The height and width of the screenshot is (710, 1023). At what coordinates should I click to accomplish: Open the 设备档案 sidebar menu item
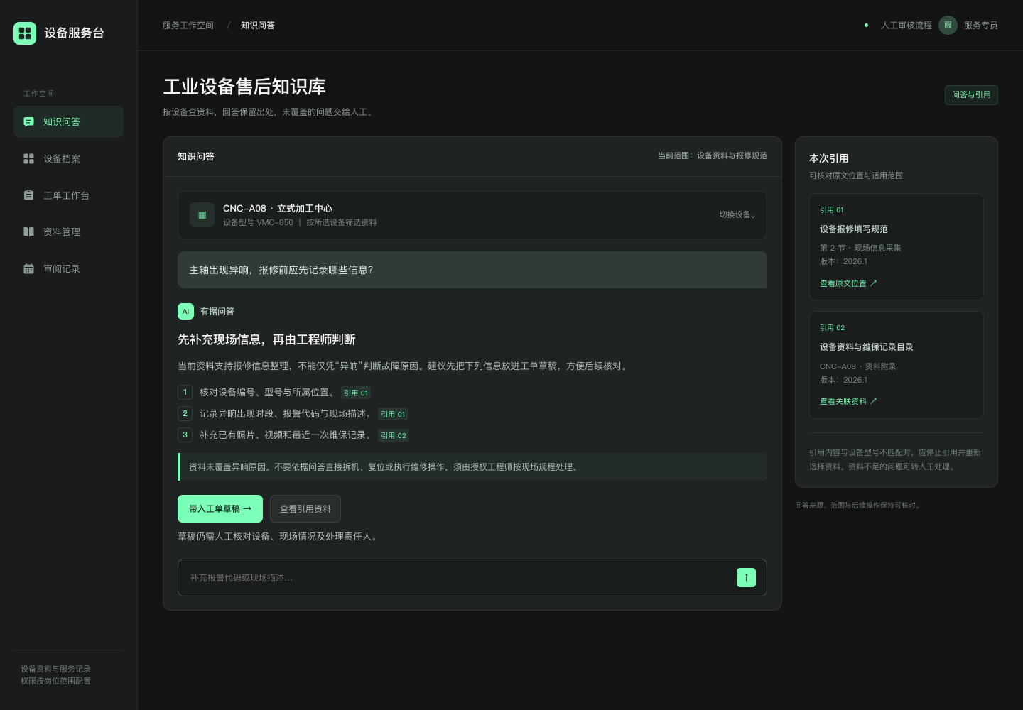[x=68, y=159]
